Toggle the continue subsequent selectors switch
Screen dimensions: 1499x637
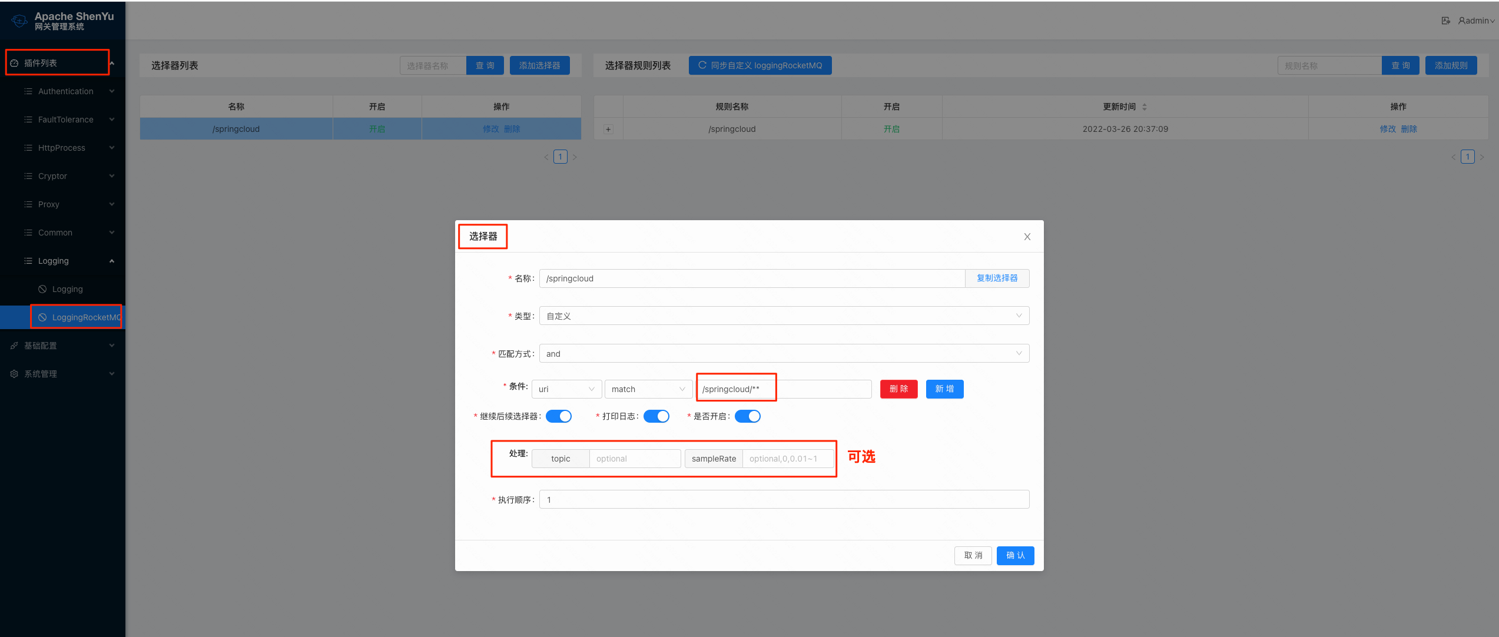558,416
